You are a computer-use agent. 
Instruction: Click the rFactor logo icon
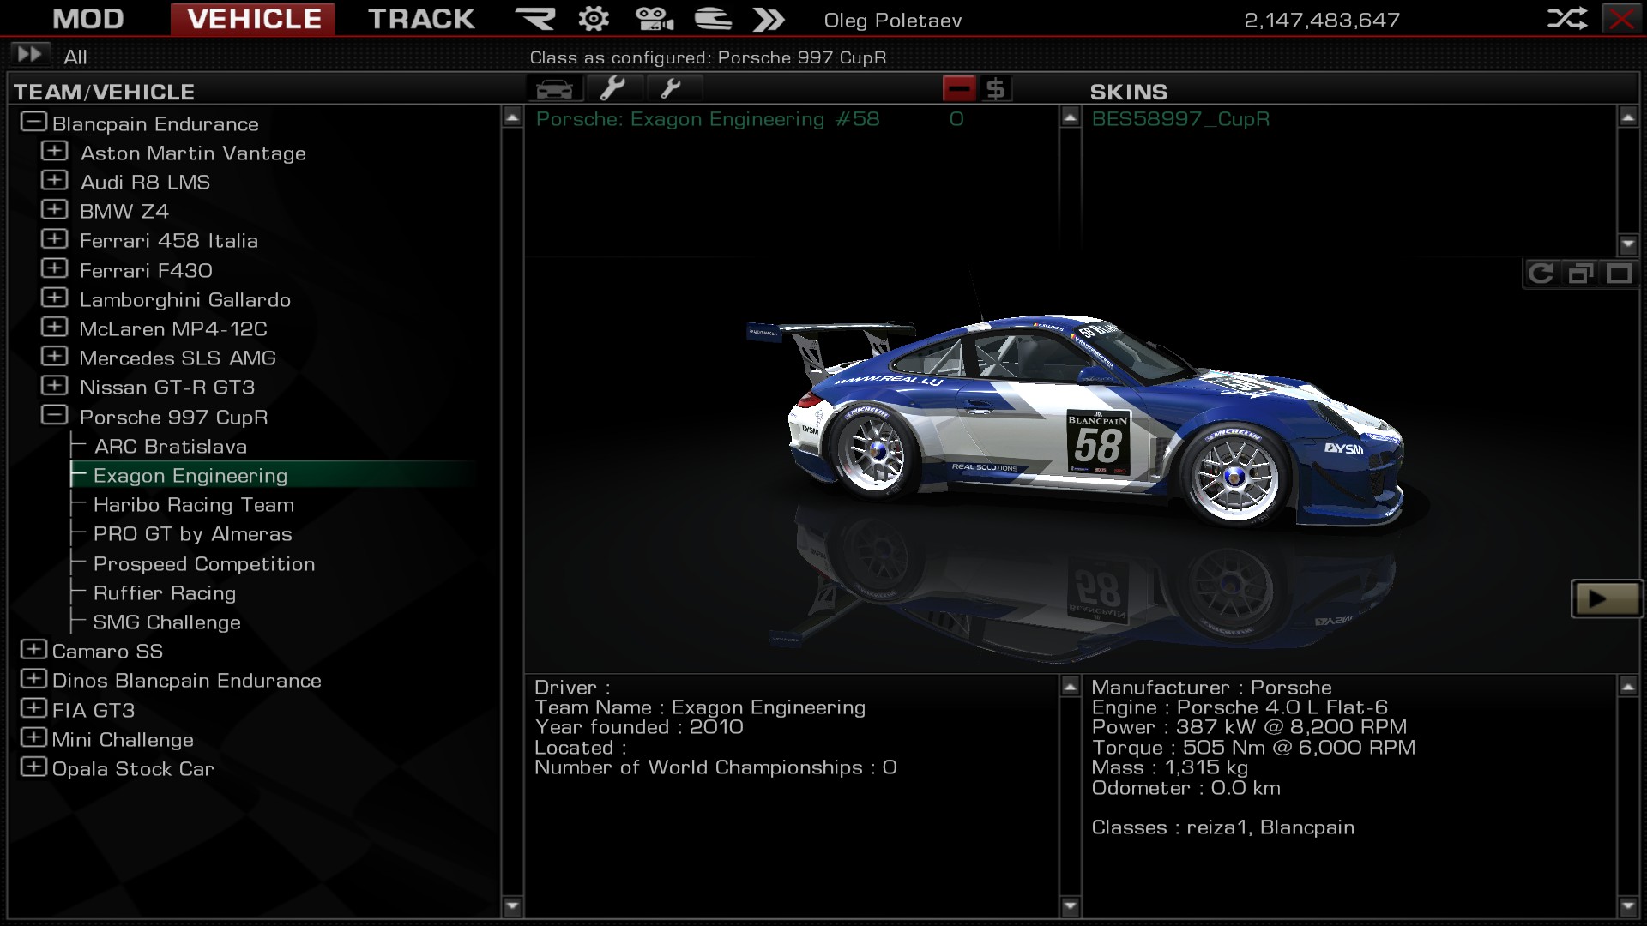click(x=535, y=19)
